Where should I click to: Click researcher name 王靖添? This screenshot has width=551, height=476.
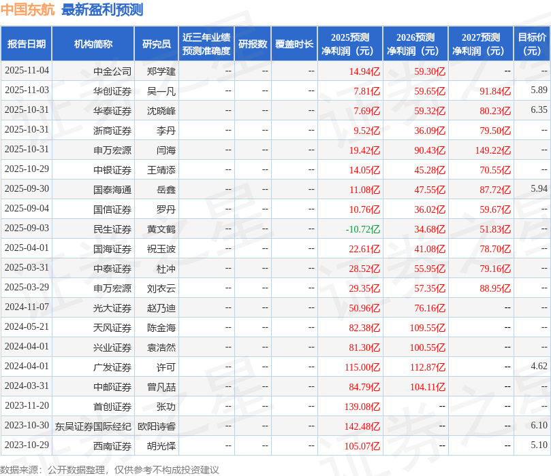pyautogui.click(x=161, y=170)
